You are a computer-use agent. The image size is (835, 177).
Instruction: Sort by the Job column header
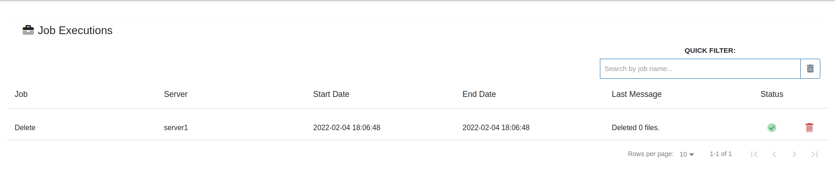pos(21,94)
